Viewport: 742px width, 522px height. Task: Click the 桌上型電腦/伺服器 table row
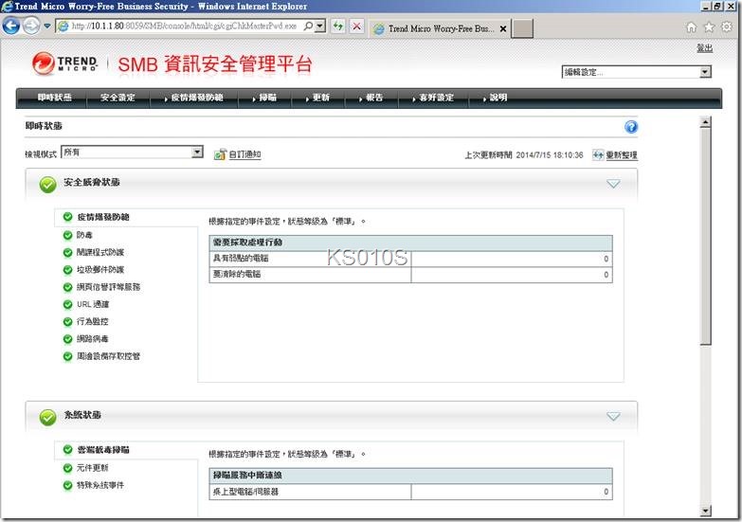(x=410, y=492)
